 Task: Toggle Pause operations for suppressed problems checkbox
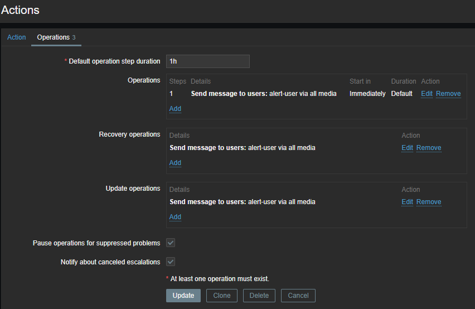[171, 243]
